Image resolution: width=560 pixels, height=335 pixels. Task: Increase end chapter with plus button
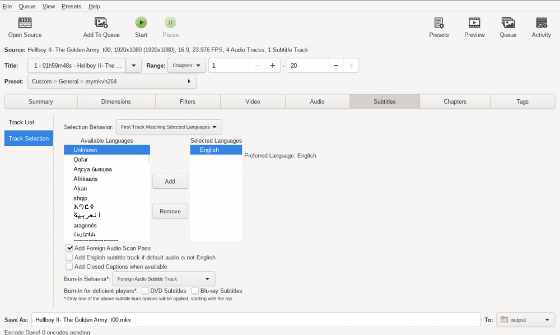(351, 66)
